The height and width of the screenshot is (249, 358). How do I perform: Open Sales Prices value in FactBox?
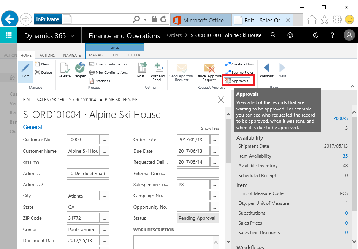[346, 223]
